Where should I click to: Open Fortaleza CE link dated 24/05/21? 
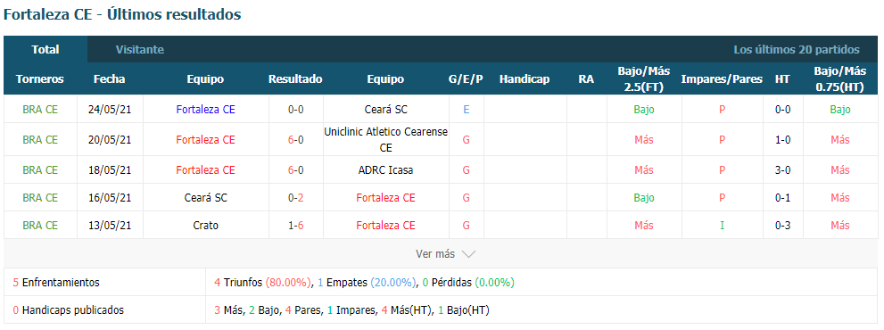(206, 110)
